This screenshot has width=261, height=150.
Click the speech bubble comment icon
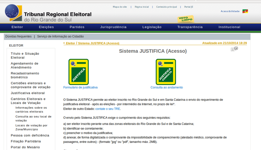coord(236,48)
